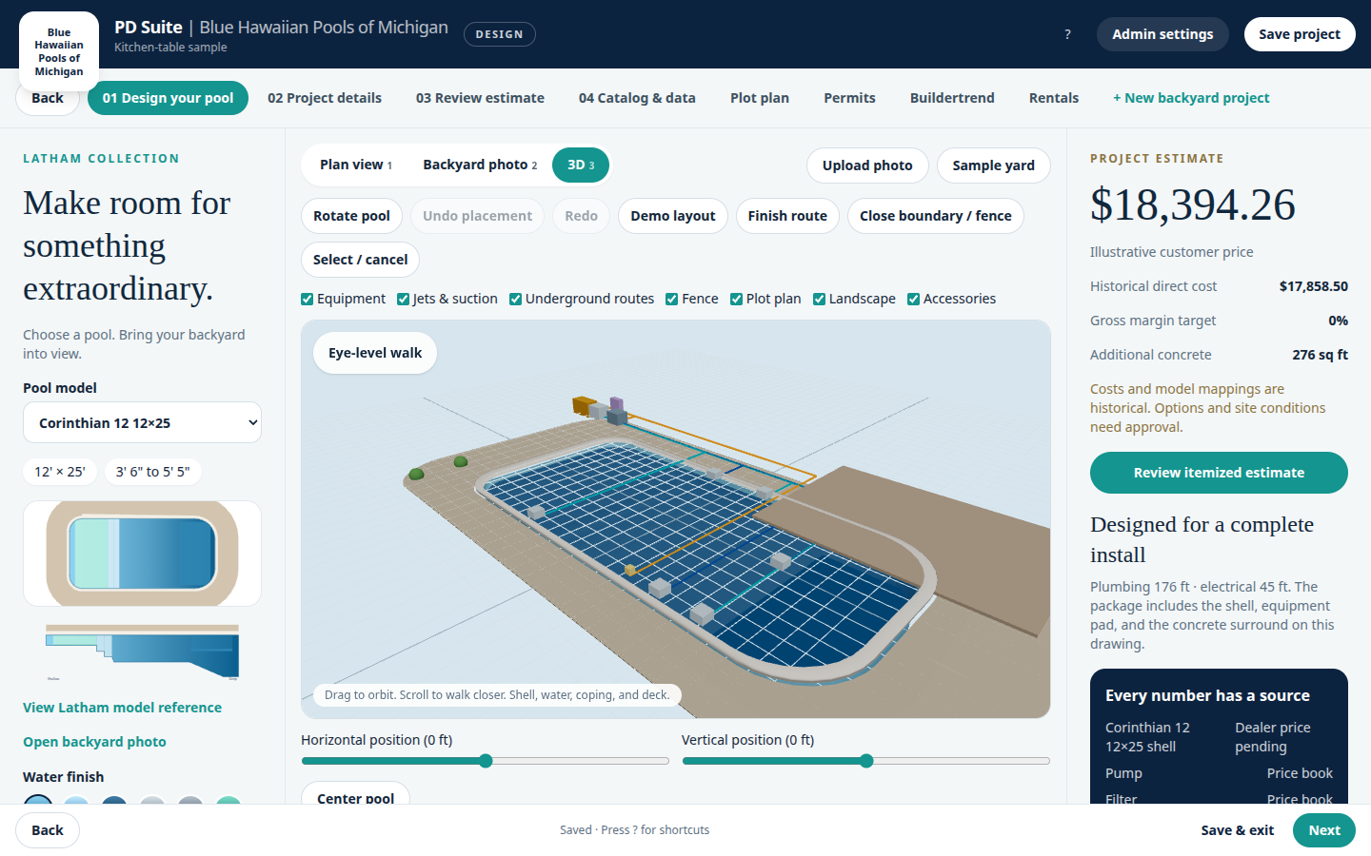Toggle the Fence checkbox
The width and height of the screenshot is (1371, 856).
click(672, 300)
